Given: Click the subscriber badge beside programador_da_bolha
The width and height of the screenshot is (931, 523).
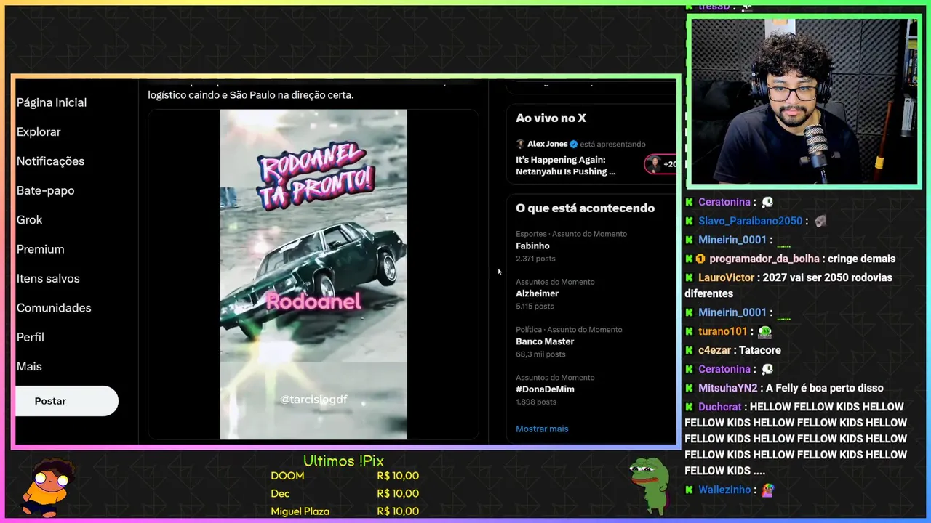Looking at the screenshot, I should [x=700, y=259].
